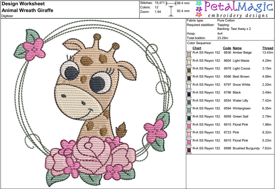Click the Zoom value 1.94
This screenshot has width=275, height=189.
pos(158,12)
